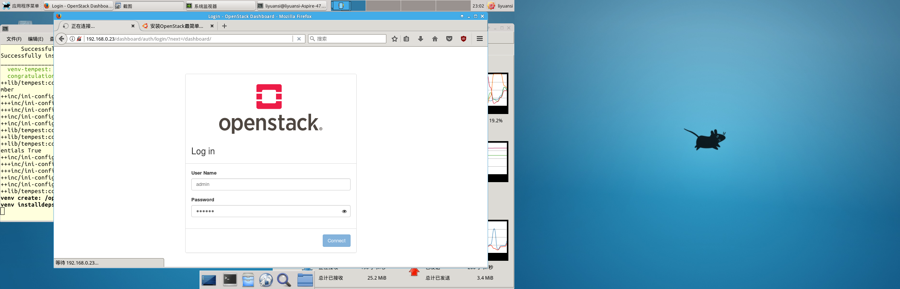Save page to Pocket icon

point(449,39)
